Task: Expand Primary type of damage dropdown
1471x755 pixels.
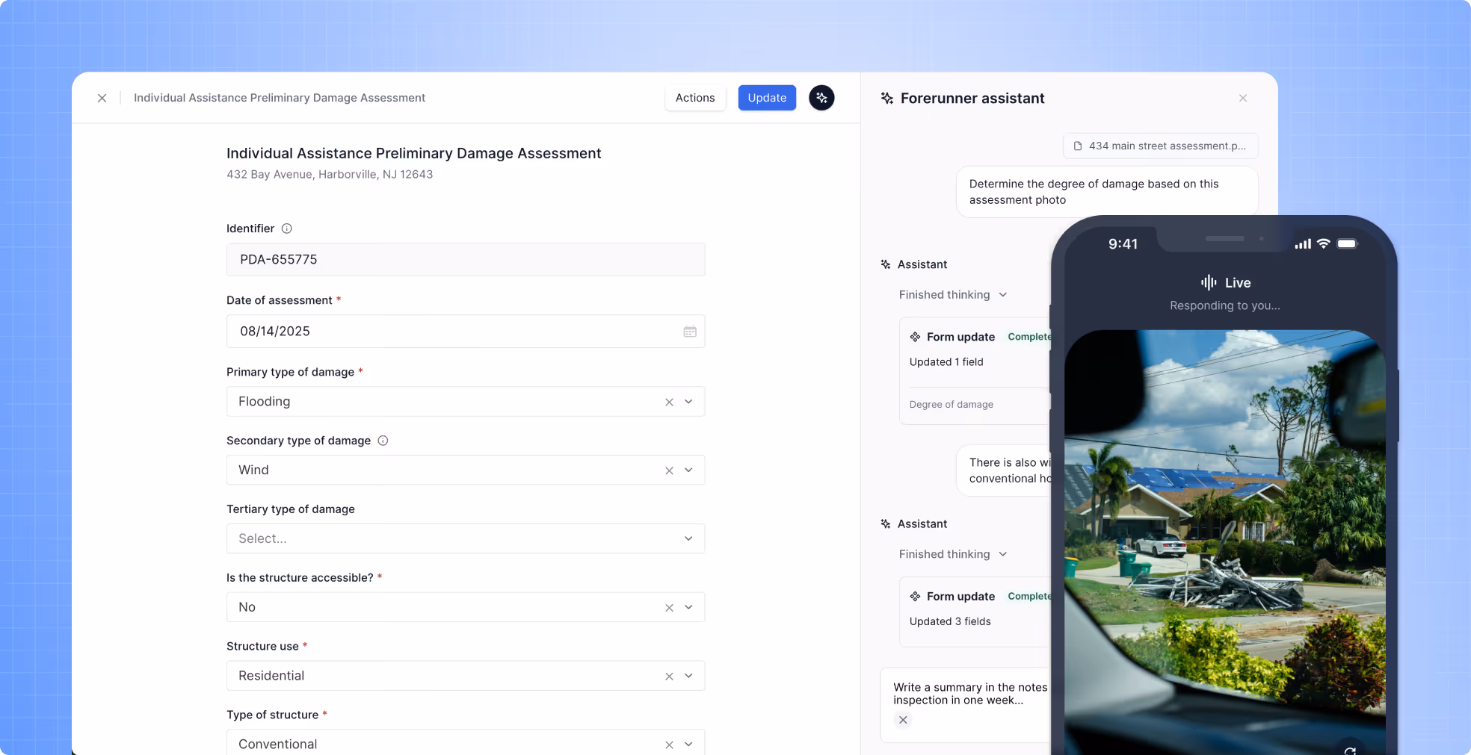Action: pyautogui.click(x=688, y=402)
